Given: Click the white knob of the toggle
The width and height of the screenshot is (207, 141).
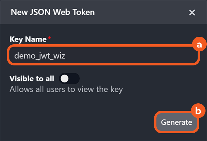Looking at the screenshot, I should (x=65, y=79).
